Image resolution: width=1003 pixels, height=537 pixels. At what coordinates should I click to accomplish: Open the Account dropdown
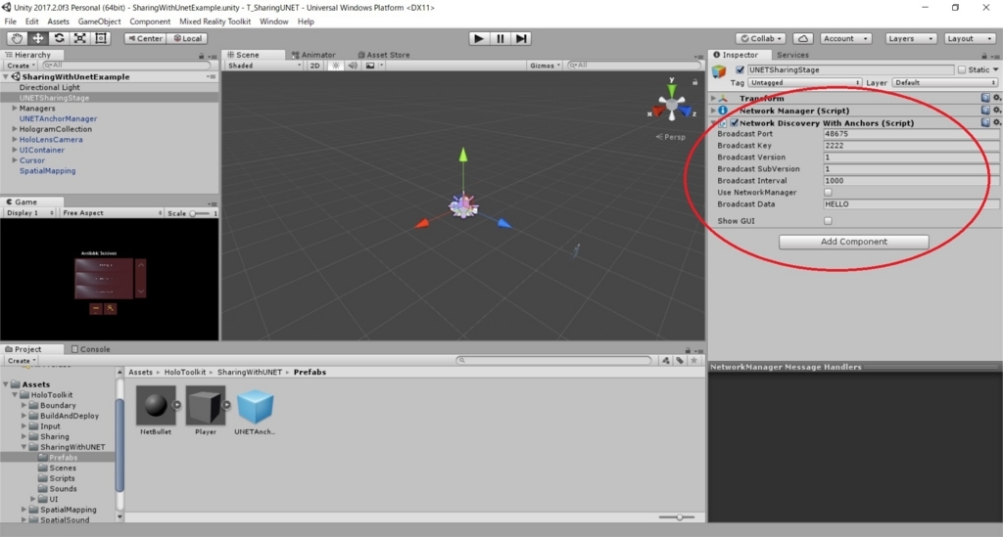(845, 38)
